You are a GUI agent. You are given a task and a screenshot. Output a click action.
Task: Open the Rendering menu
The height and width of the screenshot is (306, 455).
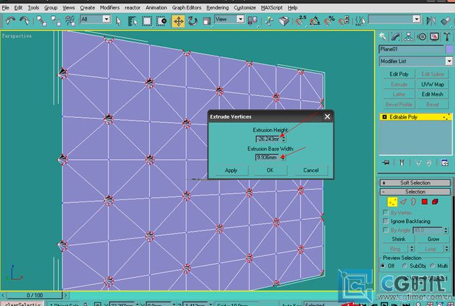[217, 7]
